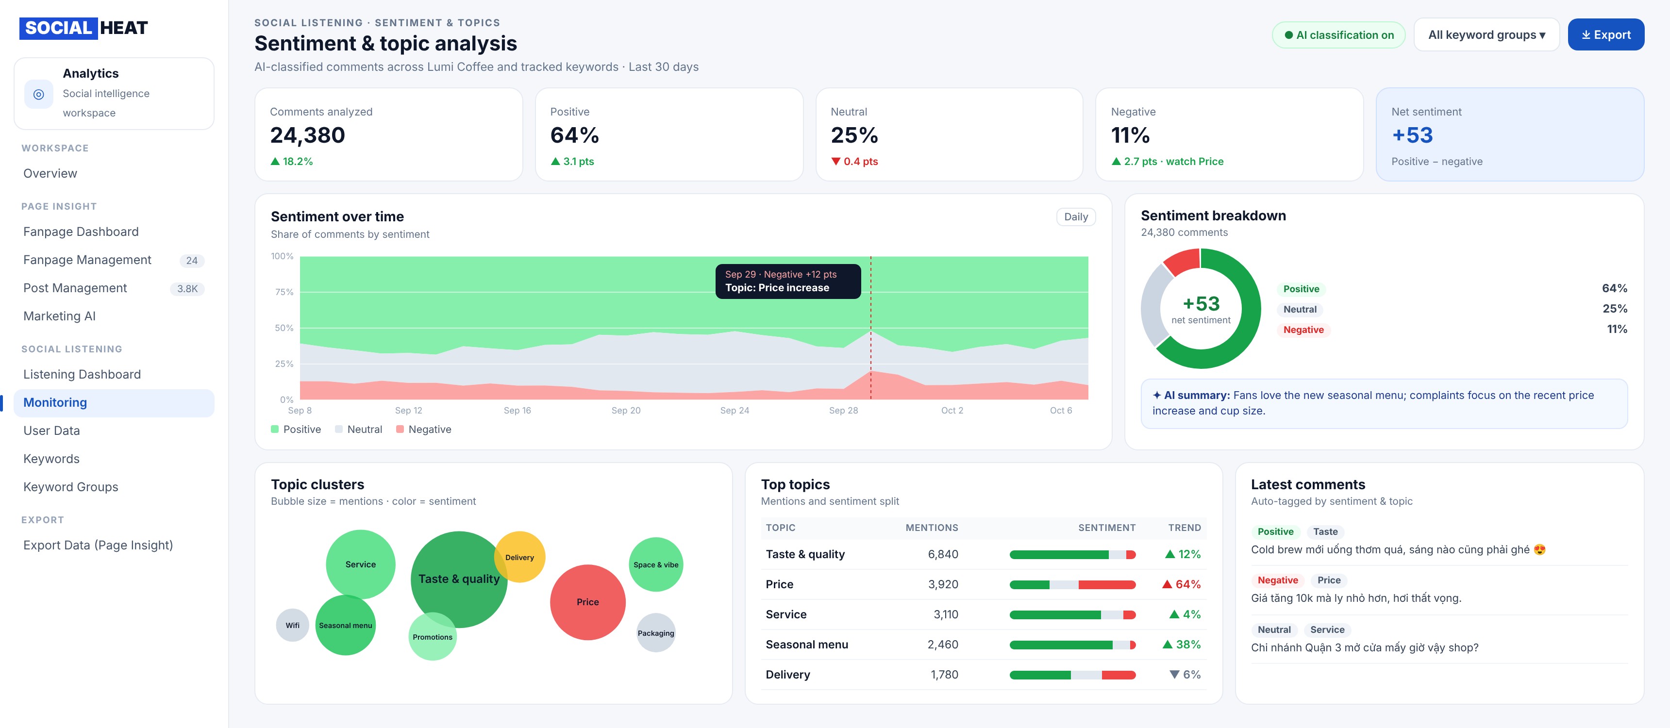Select the Service bubble
This screenshot has width=1670, height=728.
coord(360,564)
